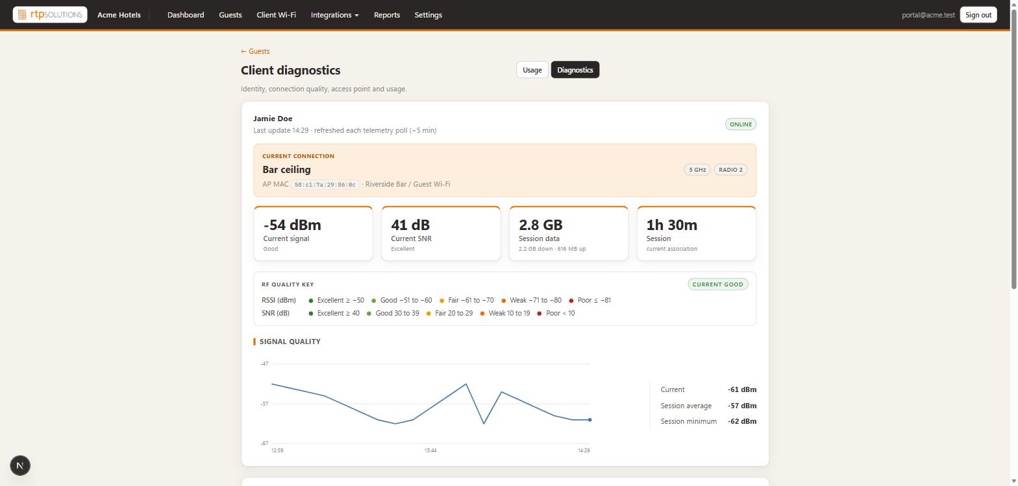
Task: Open the Dashboard nav item
Action: pyautogui.click(x=186, y=14)
